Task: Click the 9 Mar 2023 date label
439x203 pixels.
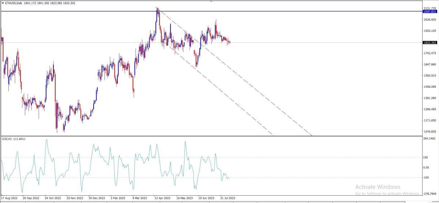Action: point(140,198)
